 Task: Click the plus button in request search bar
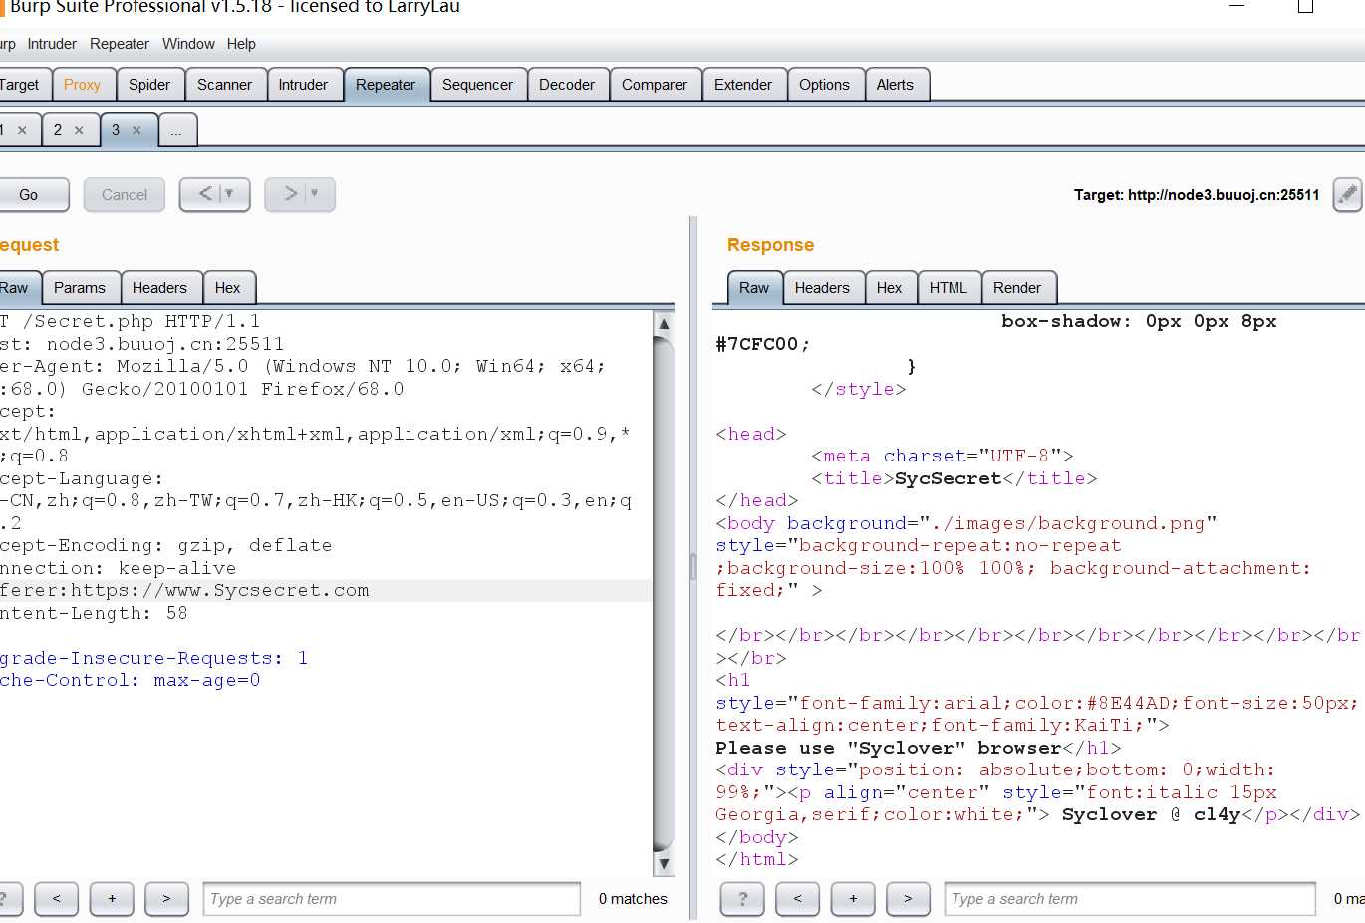[x=112, y=898]
